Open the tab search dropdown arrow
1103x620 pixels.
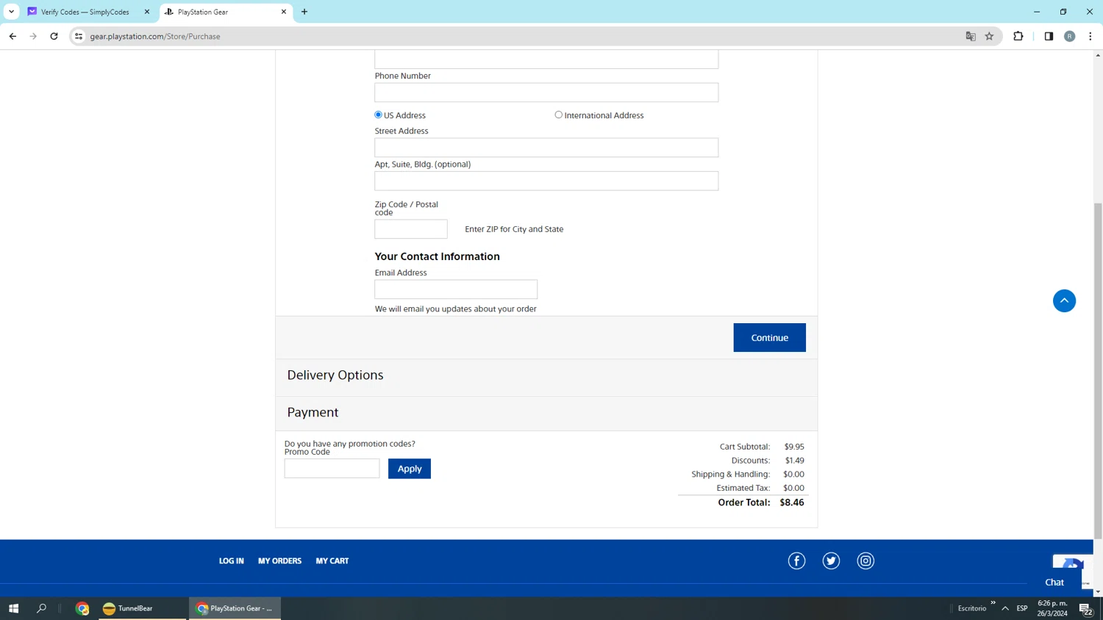[x=11, y=12]
